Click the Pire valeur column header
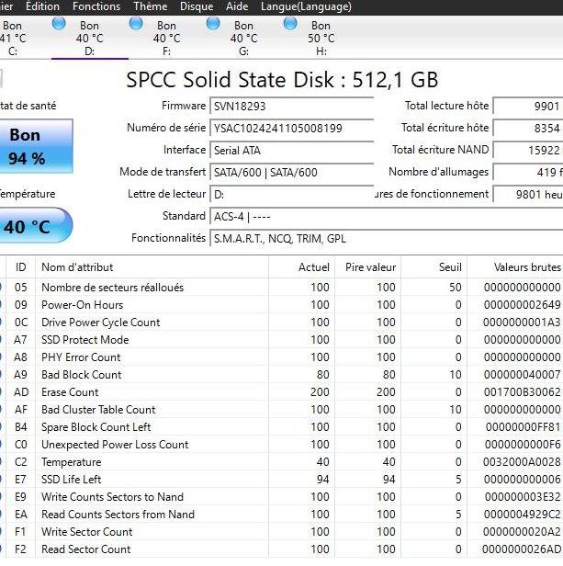The width and height of the screenshot is (563, 566). pos(367,267)
